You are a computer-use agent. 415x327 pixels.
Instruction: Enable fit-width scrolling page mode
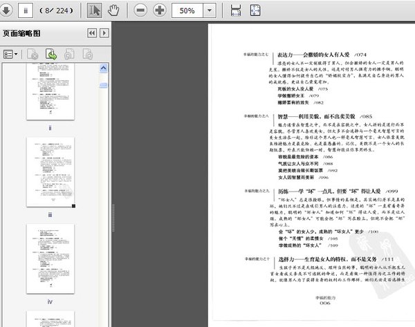coord(236,11)
